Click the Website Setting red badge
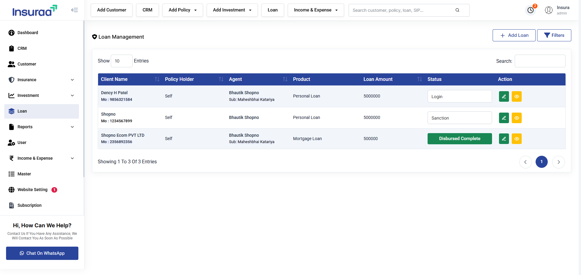581x275 pixels. click(x=54, y=190)
